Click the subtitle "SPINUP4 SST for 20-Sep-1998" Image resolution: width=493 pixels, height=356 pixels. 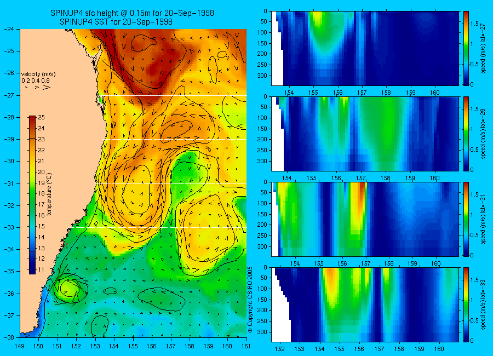tap(116, 22)
